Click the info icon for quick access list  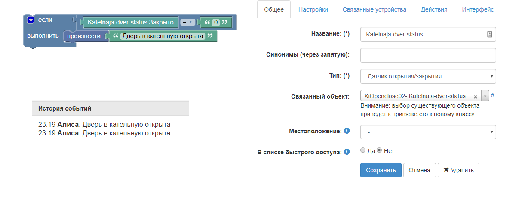(347, 151)
